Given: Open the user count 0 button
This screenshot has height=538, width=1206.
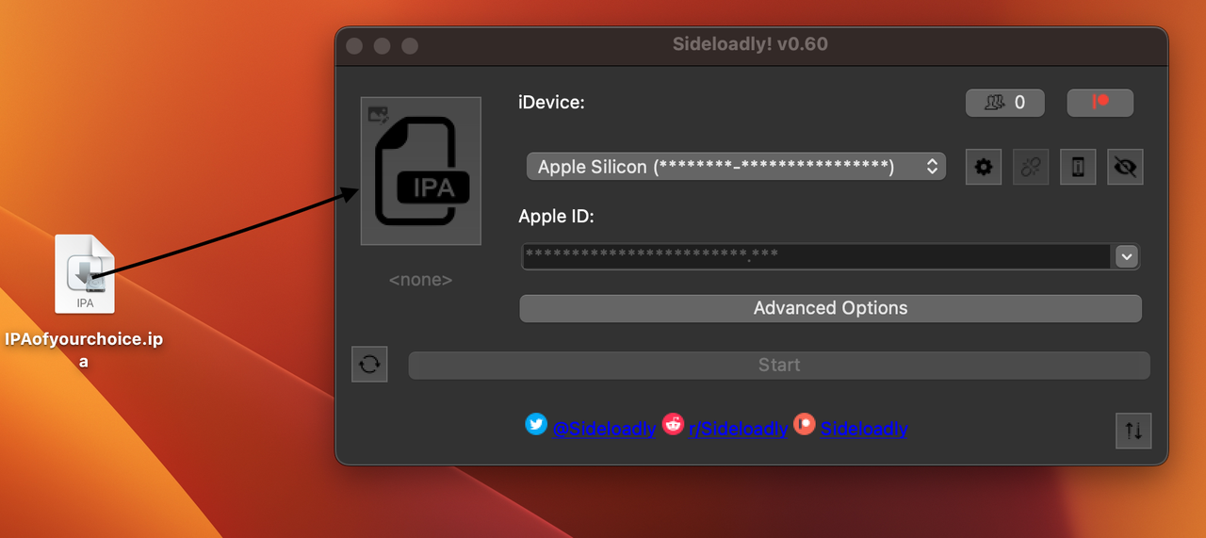Looking at the screenshot, I should pyautogui.click(x=1004, y=102).
